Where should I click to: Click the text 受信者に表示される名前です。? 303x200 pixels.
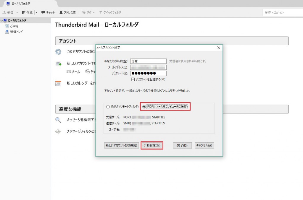tap(188, 61)
